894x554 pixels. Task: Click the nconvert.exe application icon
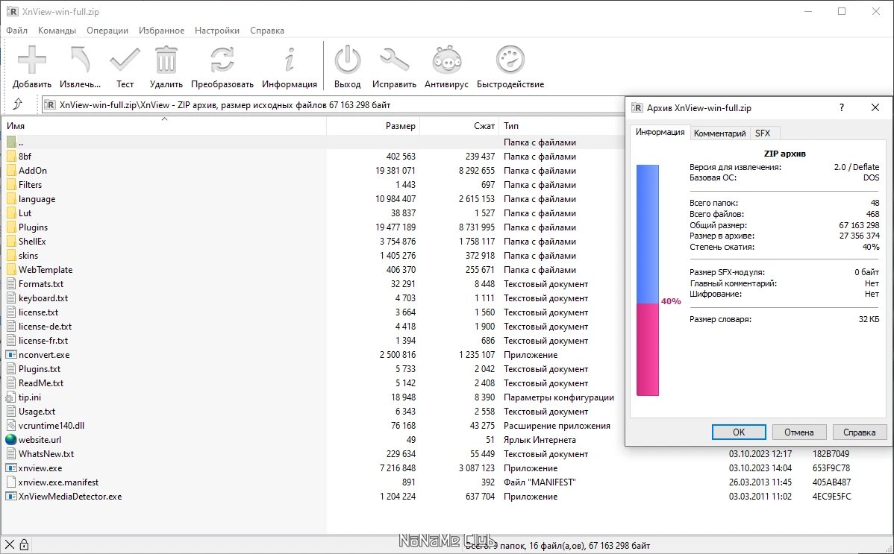(x=11, y=354)
